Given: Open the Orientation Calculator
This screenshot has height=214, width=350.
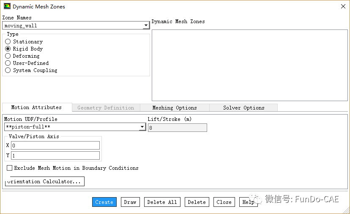Looking at the screenshot, I should tap(45, 181).
